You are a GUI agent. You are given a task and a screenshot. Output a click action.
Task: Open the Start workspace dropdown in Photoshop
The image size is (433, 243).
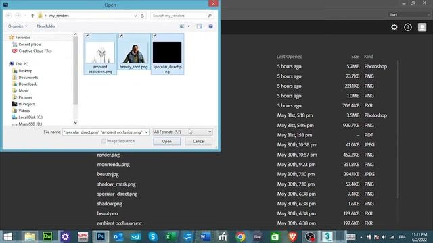409,14
